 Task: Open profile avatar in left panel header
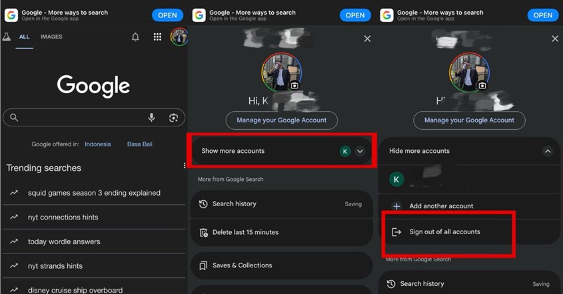tap(179, 37)
